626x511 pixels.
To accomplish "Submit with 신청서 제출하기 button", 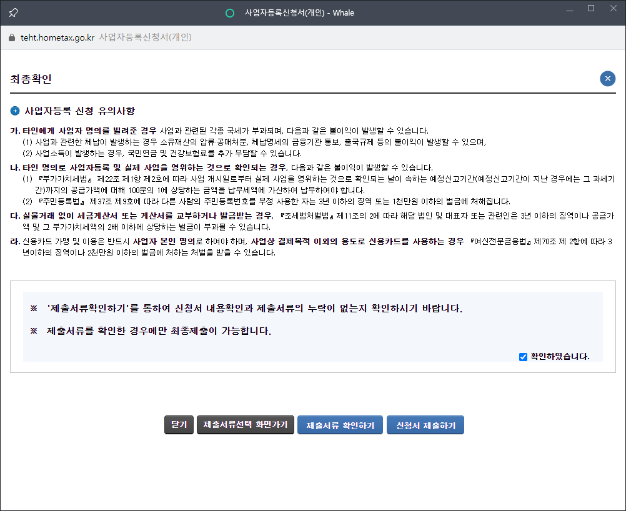I will [x=425, y=425].
